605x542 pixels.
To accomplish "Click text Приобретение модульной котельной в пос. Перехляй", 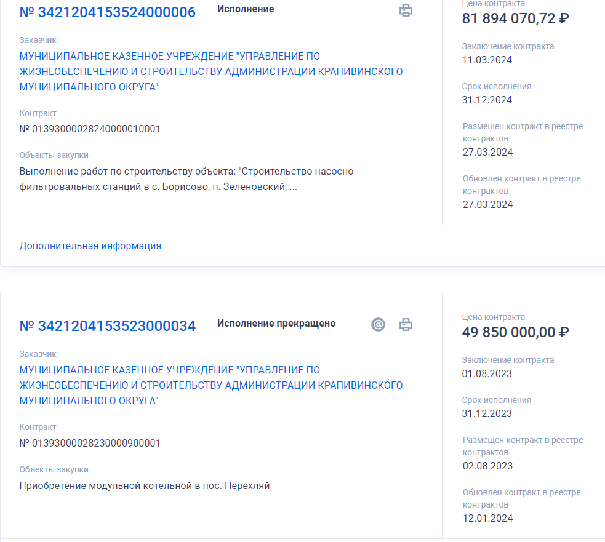I will coord(144,485).
